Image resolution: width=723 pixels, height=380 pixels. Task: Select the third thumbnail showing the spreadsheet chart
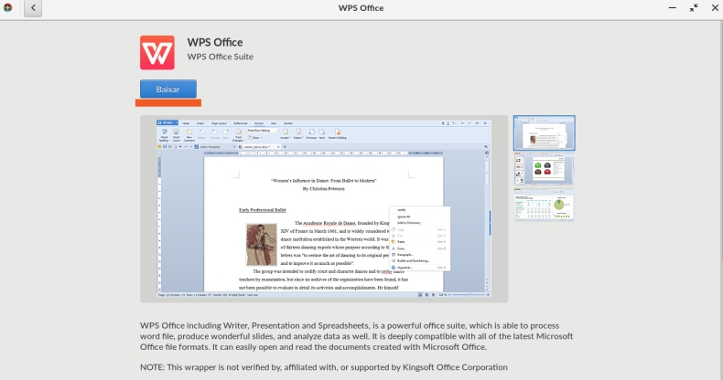click(x=545, y=206)
